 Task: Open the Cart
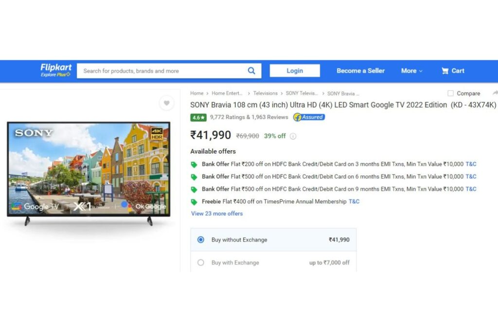[453, 71]
